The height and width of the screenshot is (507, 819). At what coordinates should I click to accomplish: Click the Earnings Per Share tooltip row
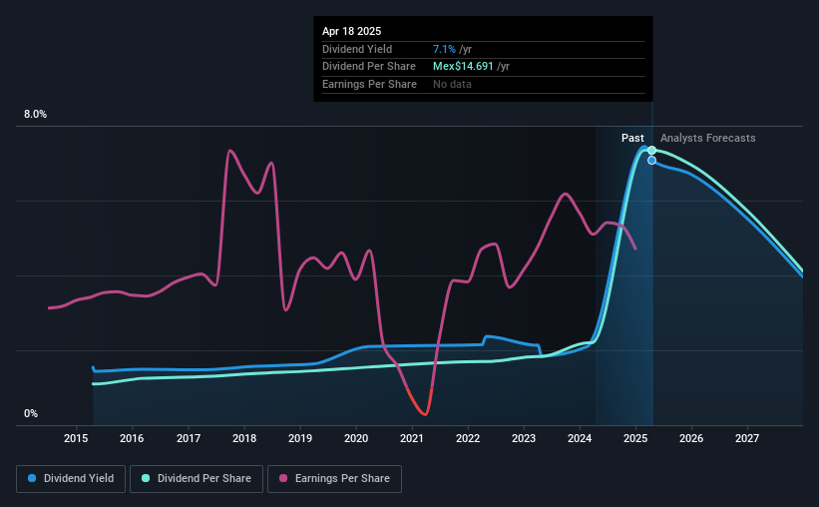coord(369,84)
